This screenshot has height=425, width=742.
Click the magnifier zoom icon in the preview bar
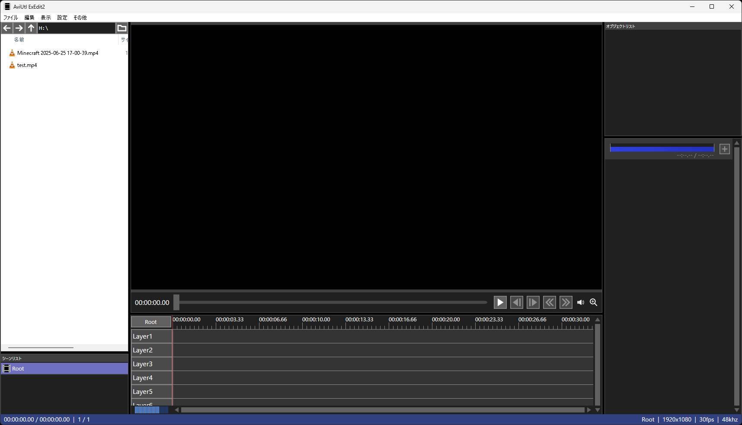pyautogui.click(x=594, y=302)
